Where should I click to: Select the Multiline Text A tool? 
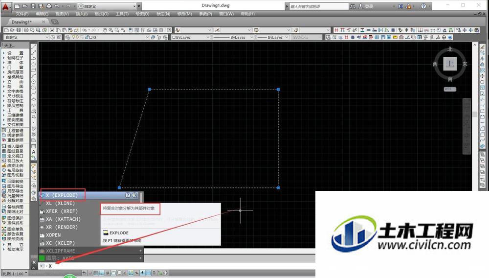[34, 152]
